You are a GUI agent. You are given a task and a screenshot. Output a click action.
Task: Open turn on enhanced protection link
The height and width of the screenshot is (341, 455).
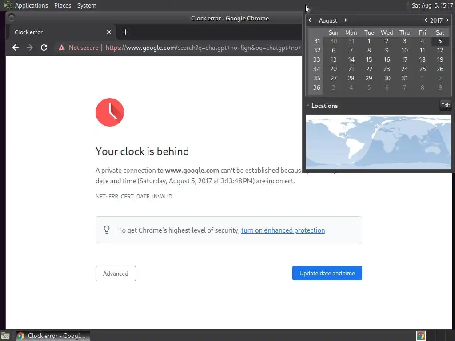tap(283, 230)
